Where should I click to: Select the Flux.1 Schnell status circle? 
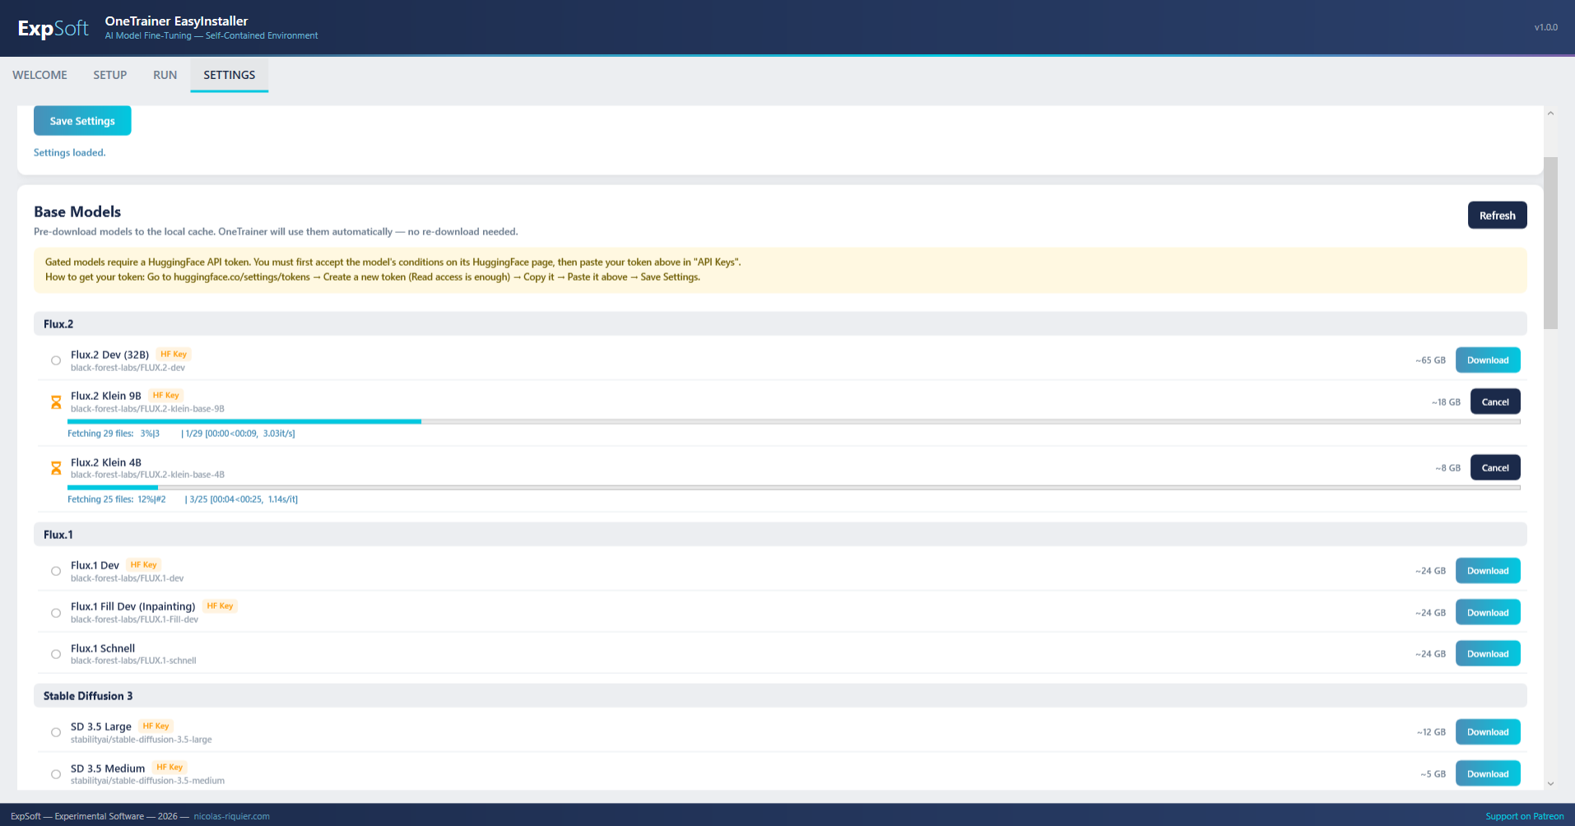click(56, 654)
